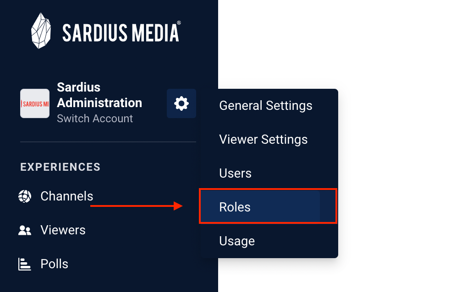Screen dimensions: 461x292
Task: Click the red arrow pointing to Roles
Action: (x=137, y=206)
